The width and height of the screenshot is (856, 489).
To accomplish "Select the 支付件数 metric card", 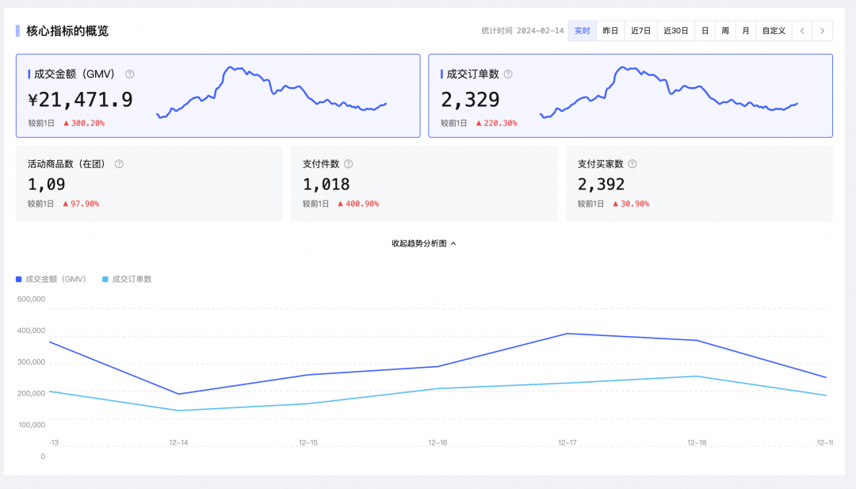I will click(424, 183).
